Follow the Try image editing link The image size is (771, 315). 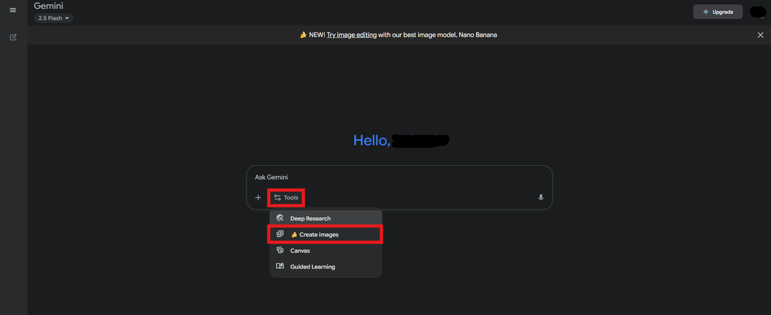(352, 35)
